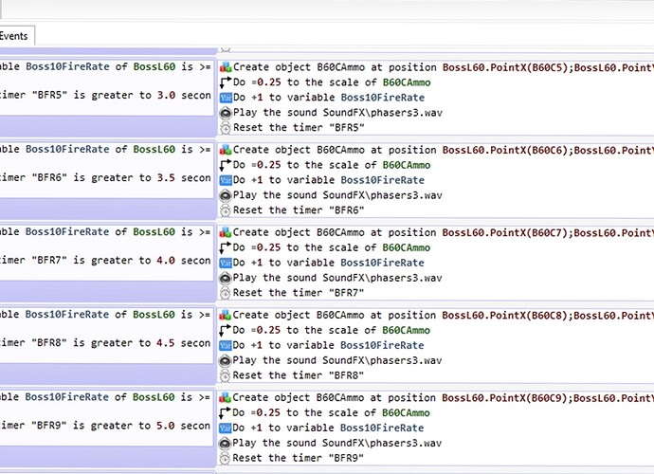Click scale icon in BFR5 event actions

pos(226,82)
